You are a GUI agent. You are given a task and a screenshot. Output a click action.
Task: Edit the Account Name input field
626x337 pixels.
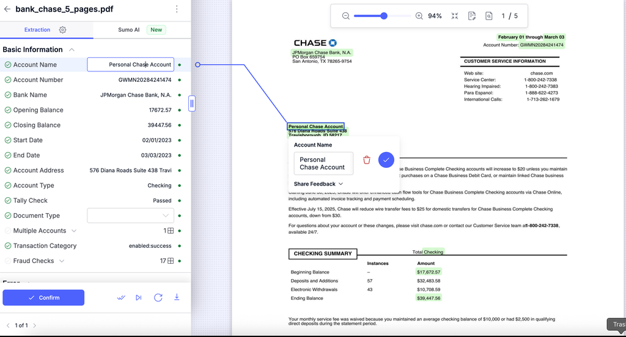pyautogui.click(x=131, y=65)
